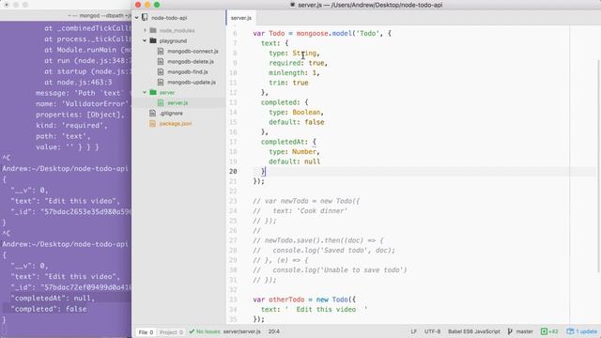
Task: Click 'ValidatorError' in the terminal window
Action: (95, 104)
